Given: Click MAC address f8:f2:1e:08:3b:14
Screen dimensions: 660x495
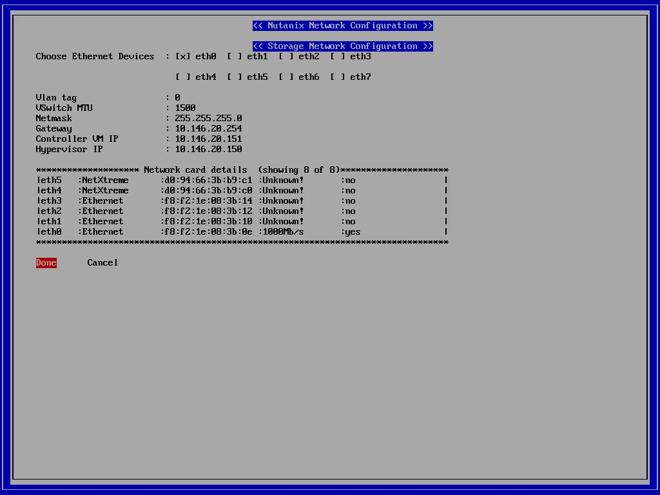Looking at the screenshot, I should (209, 201).
